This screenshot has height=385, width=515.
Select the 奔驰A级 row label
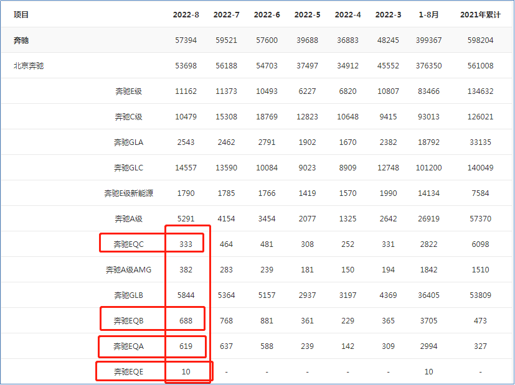coord(128,219)
